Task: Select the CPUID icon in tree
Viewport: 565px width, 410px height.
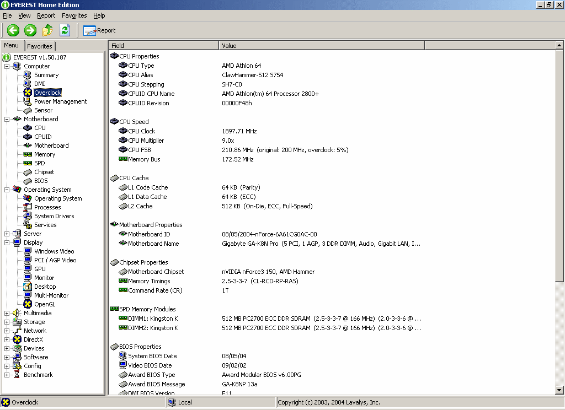Action: coord(28,137)
